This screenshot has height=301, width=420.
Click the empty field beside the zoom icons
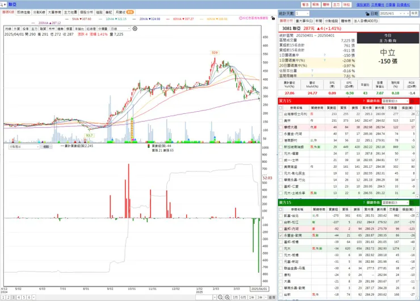[x=204, y=297]
